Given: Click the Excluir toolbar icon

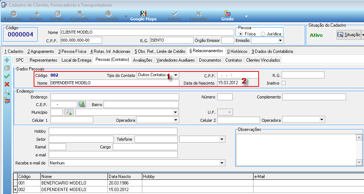Looking at the screenshot, I should 57,14.
